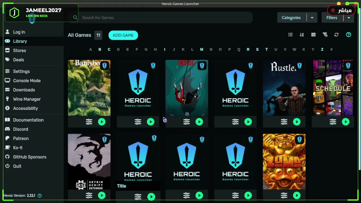
Task: Start INSIDE using its play icon
Action: (199, 122)
